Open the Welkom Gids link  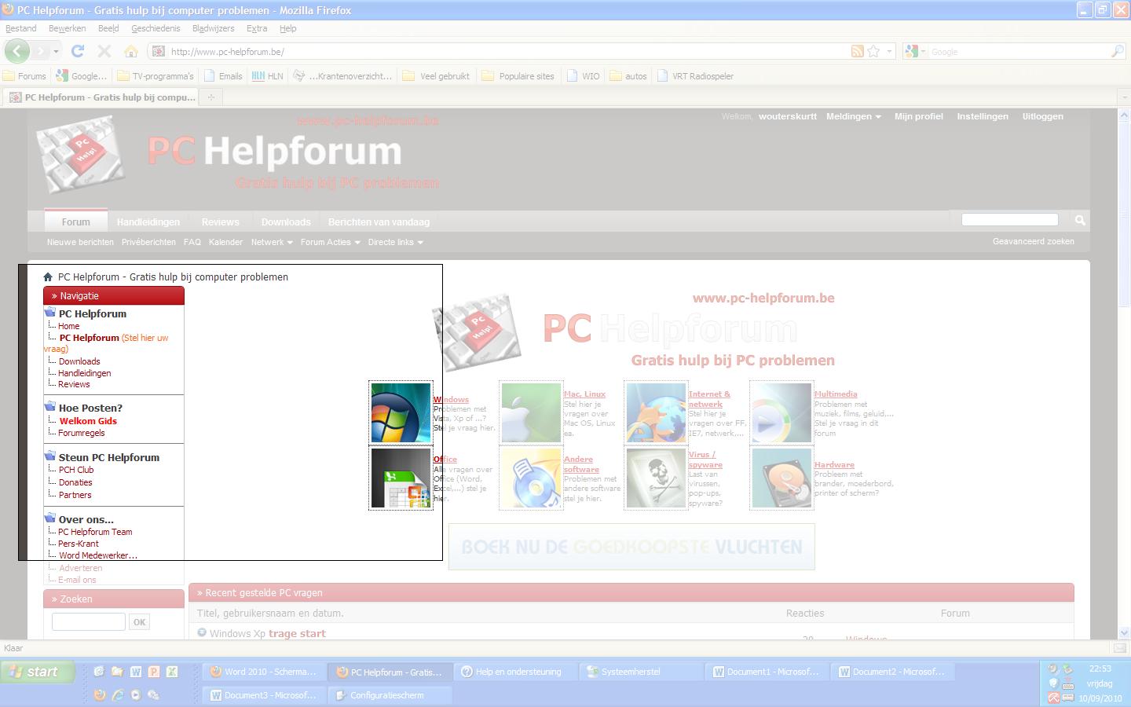pyautogui.click(x=88, y=421)
